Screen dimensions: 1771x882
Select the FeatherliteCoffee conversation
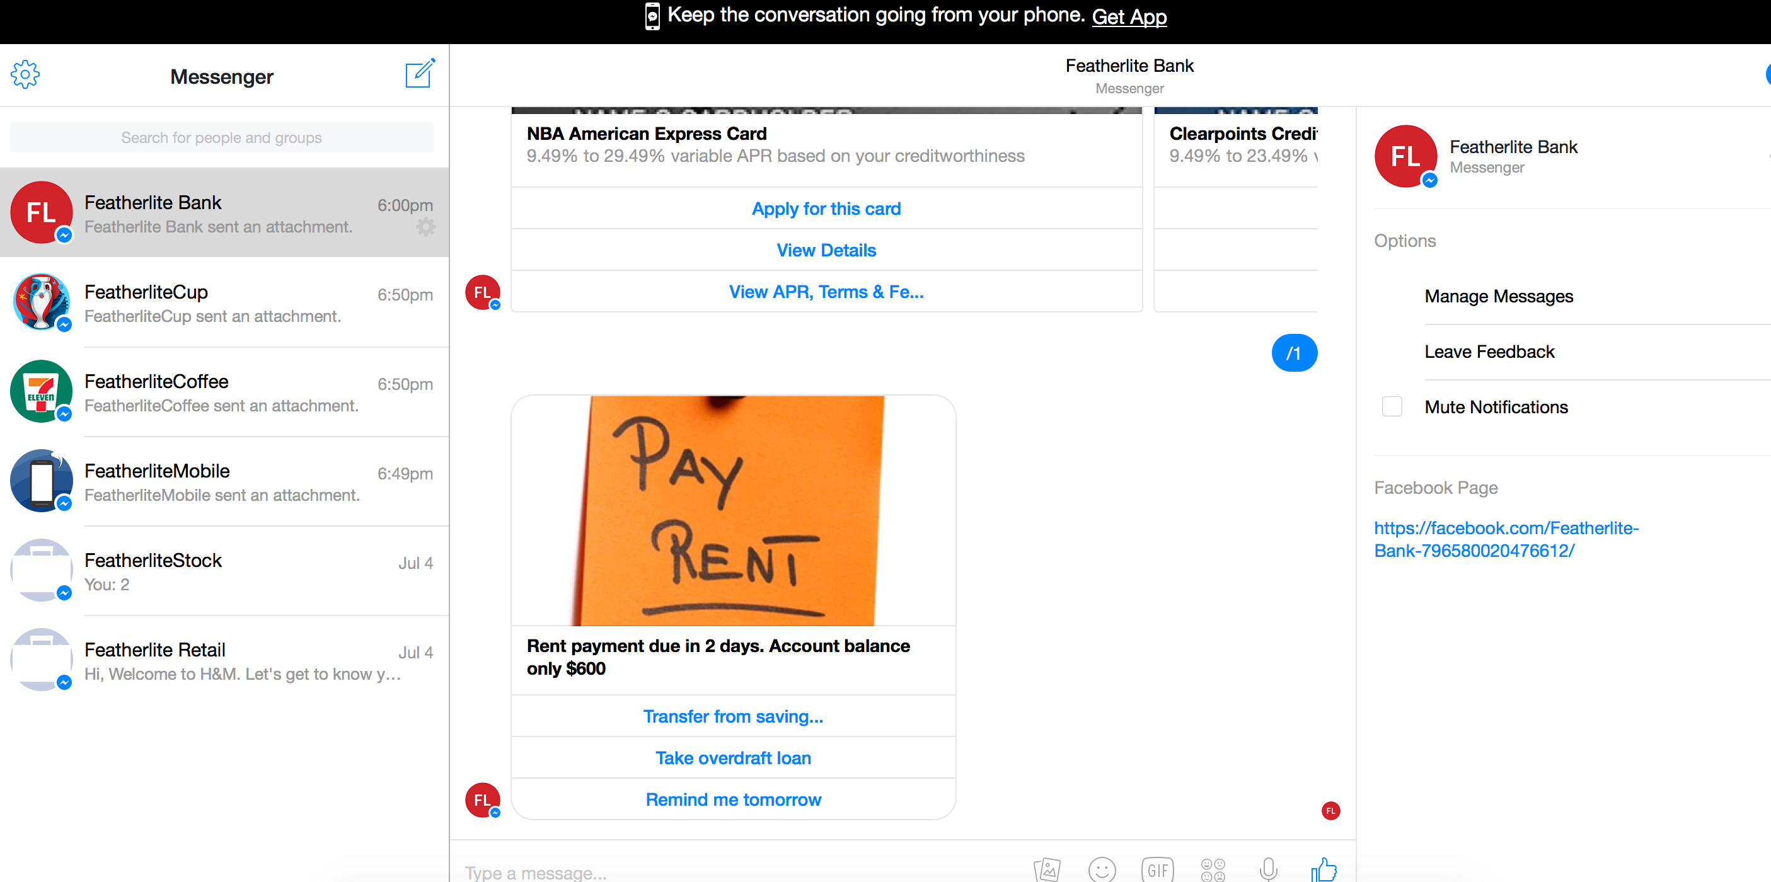224,392
